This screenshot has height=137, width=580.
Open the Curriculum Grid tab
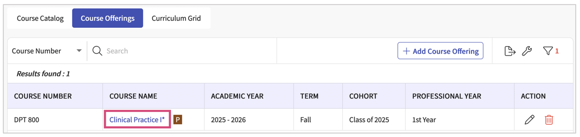(x=176, y=18)
